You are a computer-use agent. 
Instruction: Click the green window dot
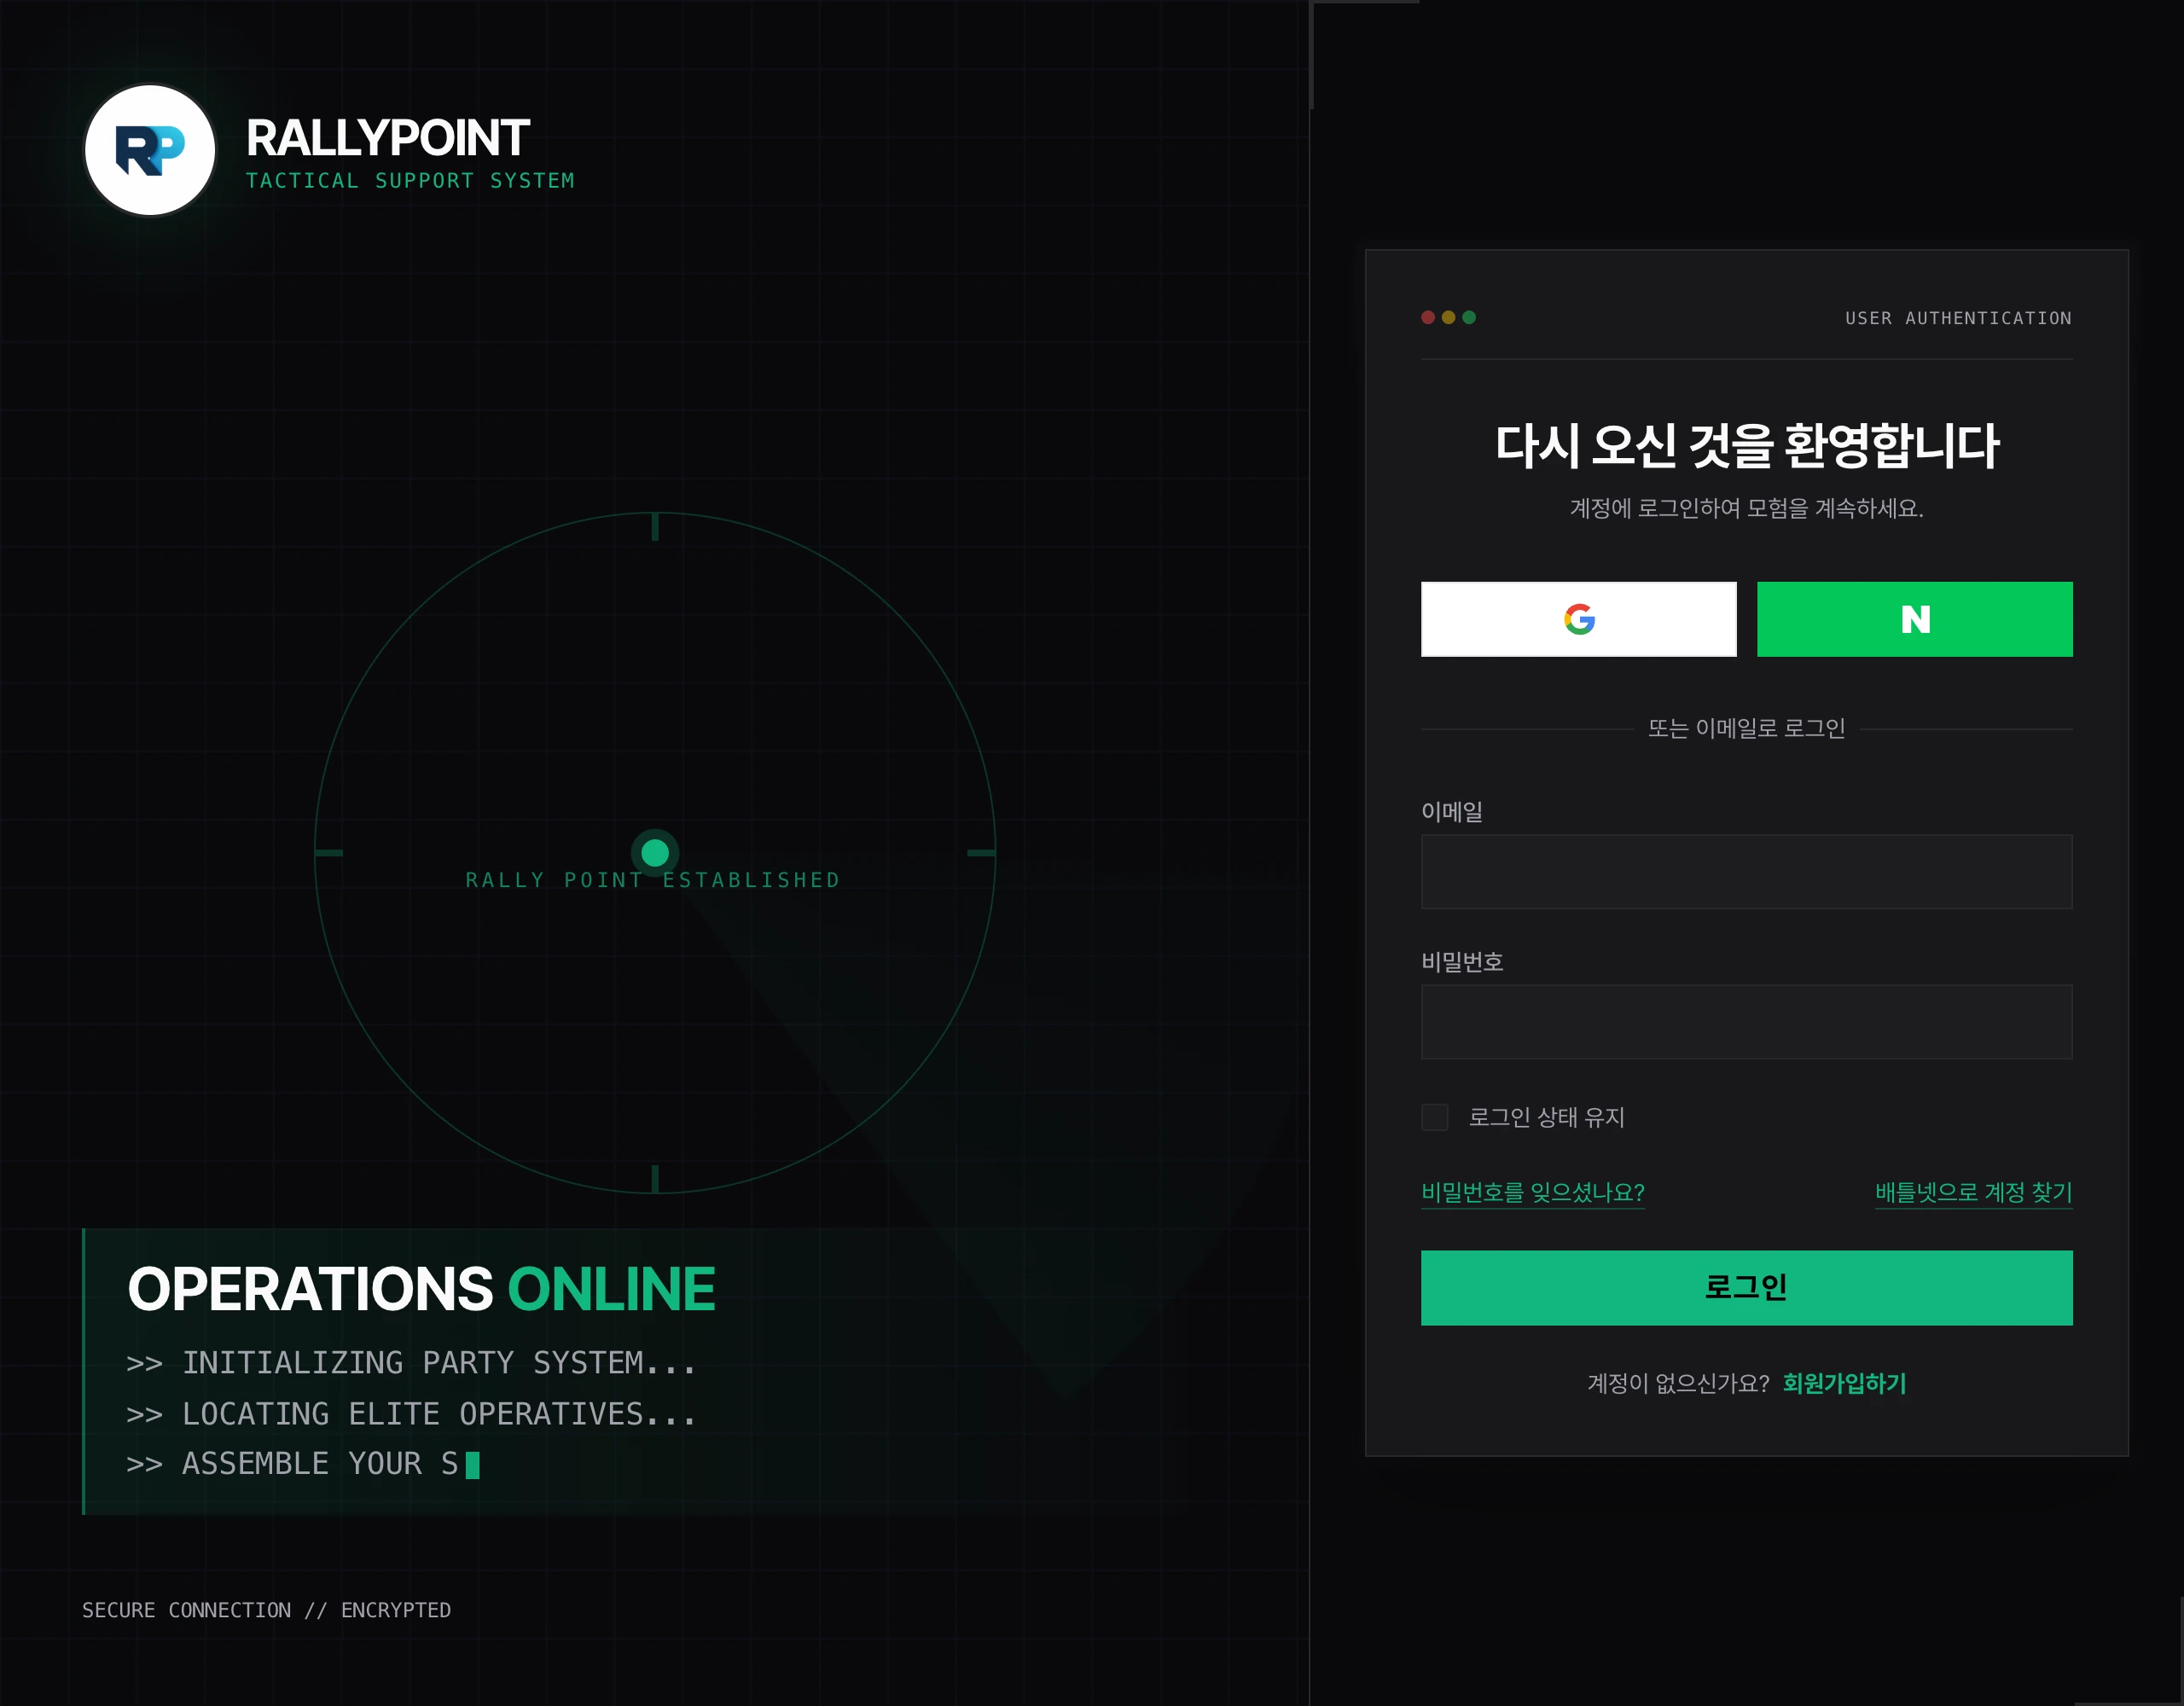click(x=1469, y=317)
